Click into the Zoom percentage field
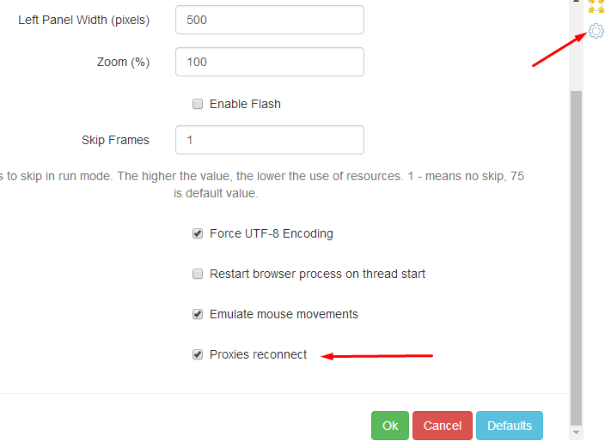Viewport: 611px width, 441px height. (x=269, y=62)
